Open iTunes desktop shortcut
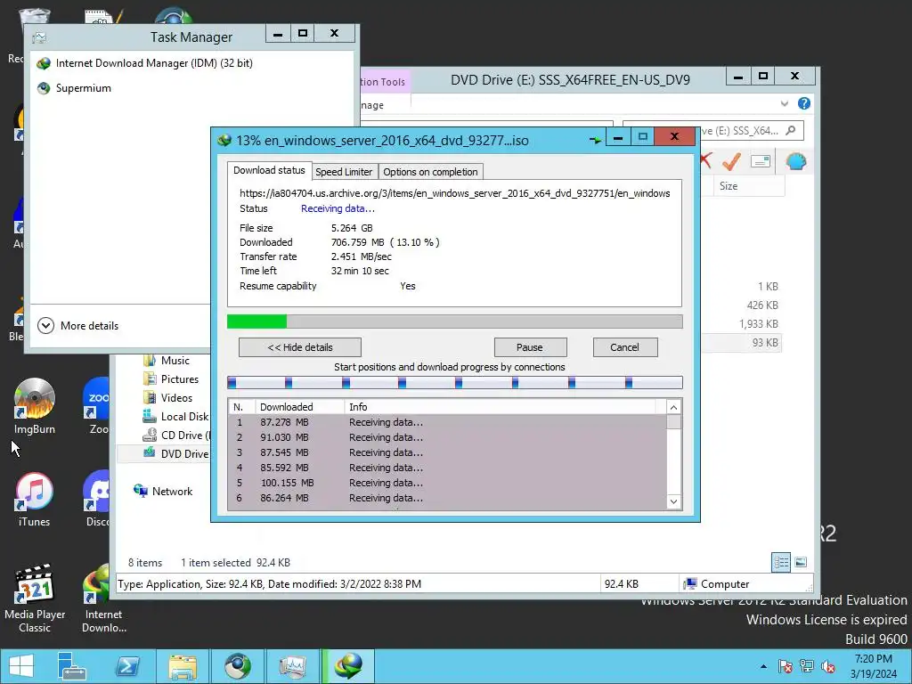 click(x=35, y=499)
